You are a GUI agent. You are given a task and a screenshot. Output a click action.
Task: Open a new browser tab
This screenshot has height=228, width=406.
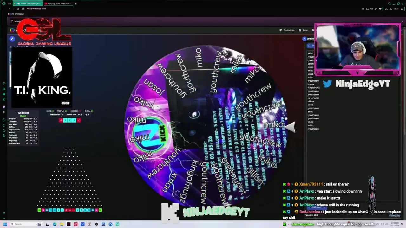[x=75, y=3]
